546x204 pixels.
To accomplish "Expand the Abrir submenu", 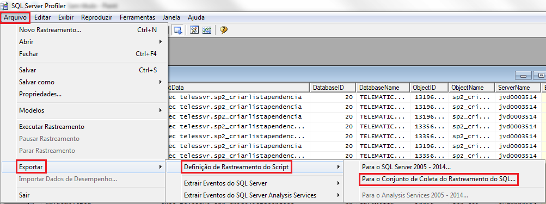I will coord(84,42).
